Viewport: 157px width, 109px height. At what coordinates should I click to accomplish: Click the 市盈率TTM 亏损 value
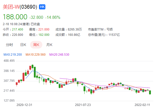point(109,29)
